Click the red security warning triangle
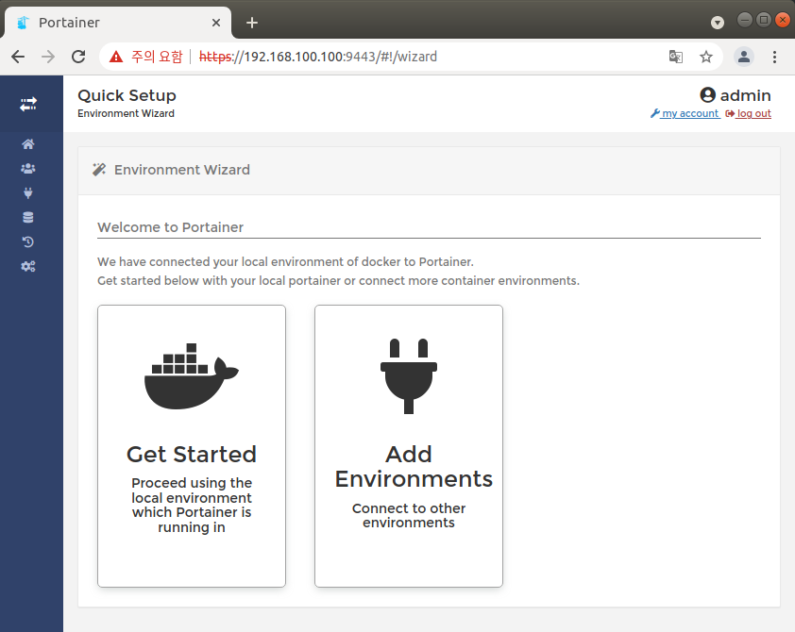Viewport: 795px width, 632px height. click(x=116, y=57)
